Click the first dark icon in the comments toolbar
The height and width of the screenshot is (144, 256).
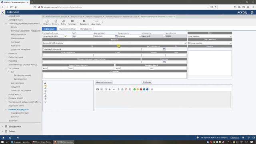pyautogui.click(x=98, y=89)
